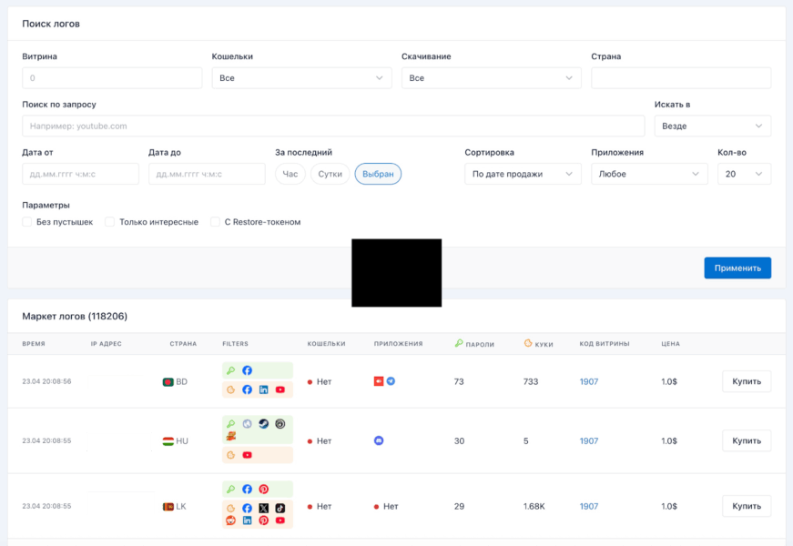
Task: Tick the 'Только интересные' checkbox
Action: coord(110,222)
